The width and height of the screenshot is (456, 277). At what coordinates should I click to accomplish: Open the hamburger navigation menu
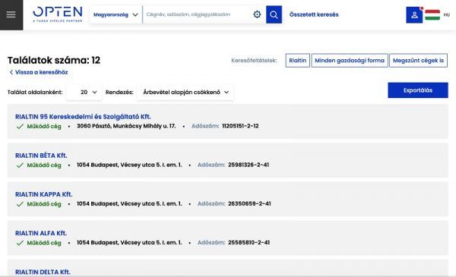coord(11,14)
